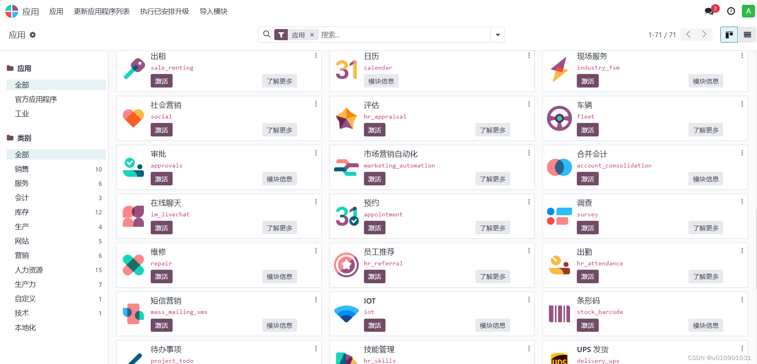
Task: Click the Fleet 车辆 steering wheel icon
Action: 559,118
